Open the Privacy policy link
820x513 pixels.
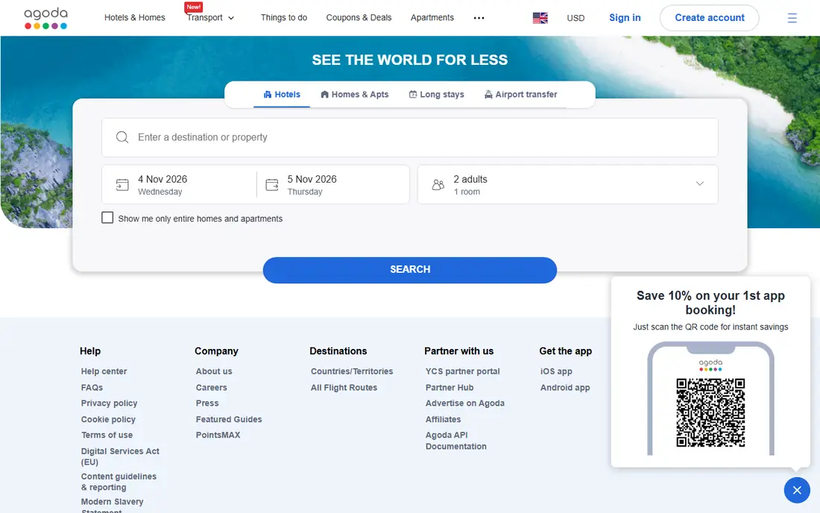tap(110, 403)
